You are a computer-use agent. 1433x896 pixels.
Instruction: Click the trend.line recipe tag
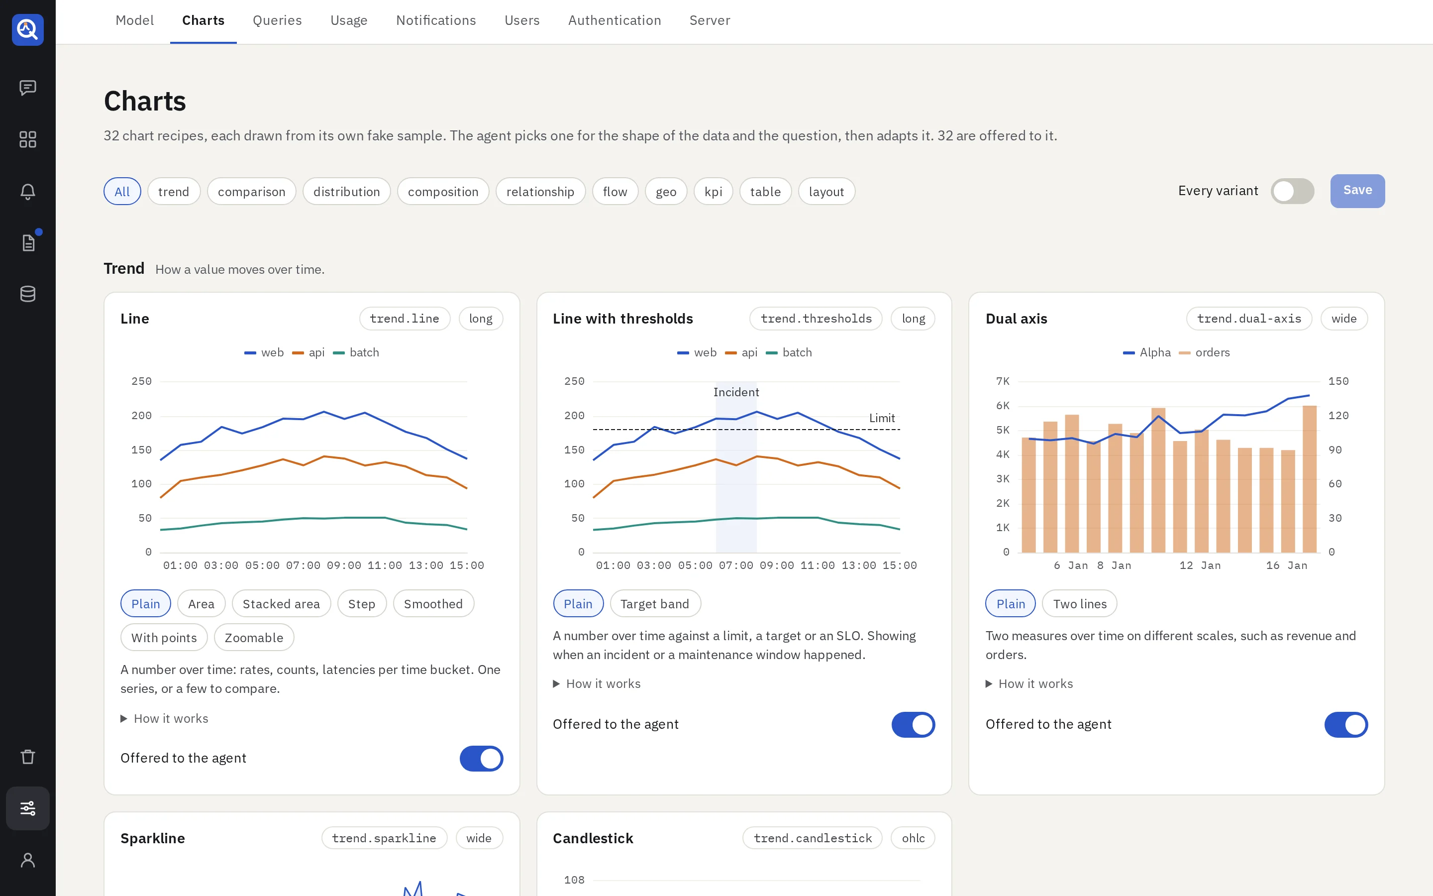coord(405,318)
